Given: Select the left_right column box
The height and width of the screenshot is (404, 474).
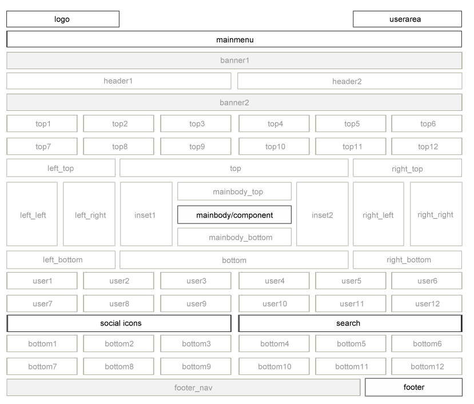Looking at the screenshot, I should pos(89,214).
